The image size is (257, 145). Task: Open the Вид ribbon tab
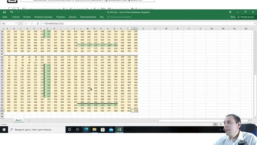pyautogui.click(x=102, y=17)
